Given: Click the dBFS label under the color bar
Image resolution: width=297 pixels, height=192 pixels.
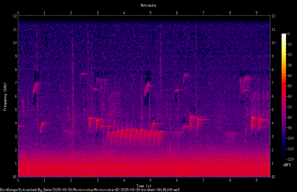Looking at the screenshot, I should point(287,165).
